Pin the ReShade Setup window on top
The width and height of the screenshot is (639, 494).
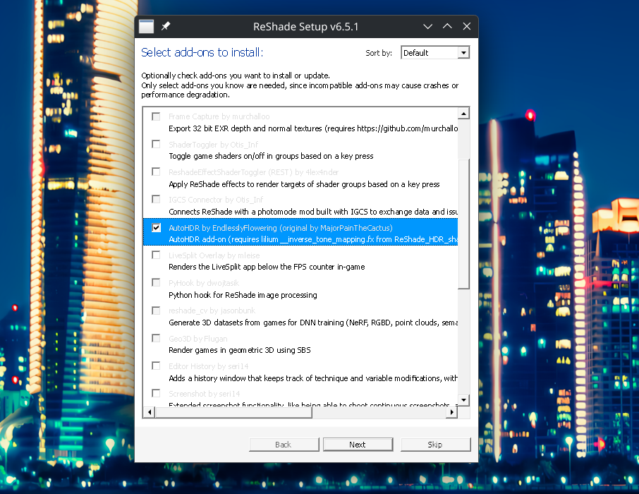(x=166, y=27)
